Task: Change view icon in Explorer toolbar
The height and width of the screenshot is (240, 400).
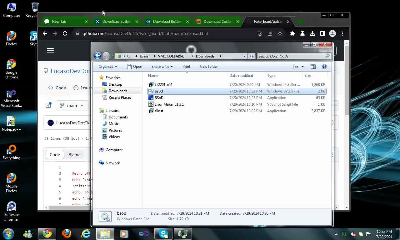Action: [296, 67]
